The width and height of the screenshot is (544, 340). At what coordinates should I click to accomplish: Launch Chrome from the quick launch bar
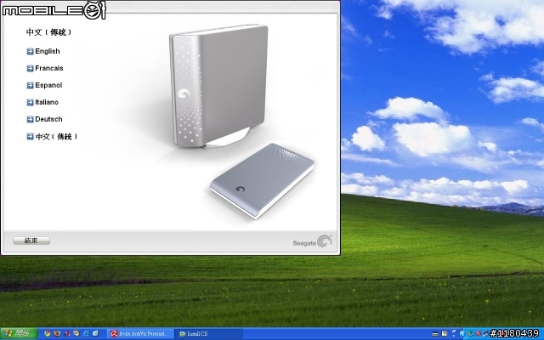[x=48, y=333]
